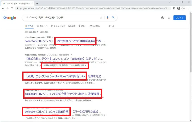Start voice search with the microphone icon

coord(108,18)
